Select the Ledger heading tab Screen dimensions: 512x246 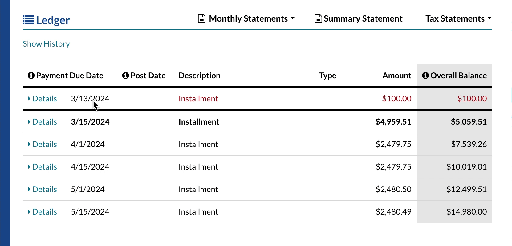pyautogui.click(x=53, y=20)
